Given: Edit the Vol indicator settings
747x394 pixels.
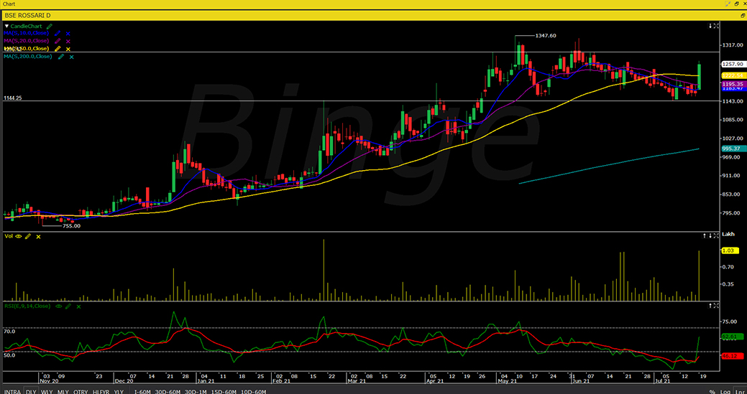Looking at the screenshot, I should pos(28,236).
